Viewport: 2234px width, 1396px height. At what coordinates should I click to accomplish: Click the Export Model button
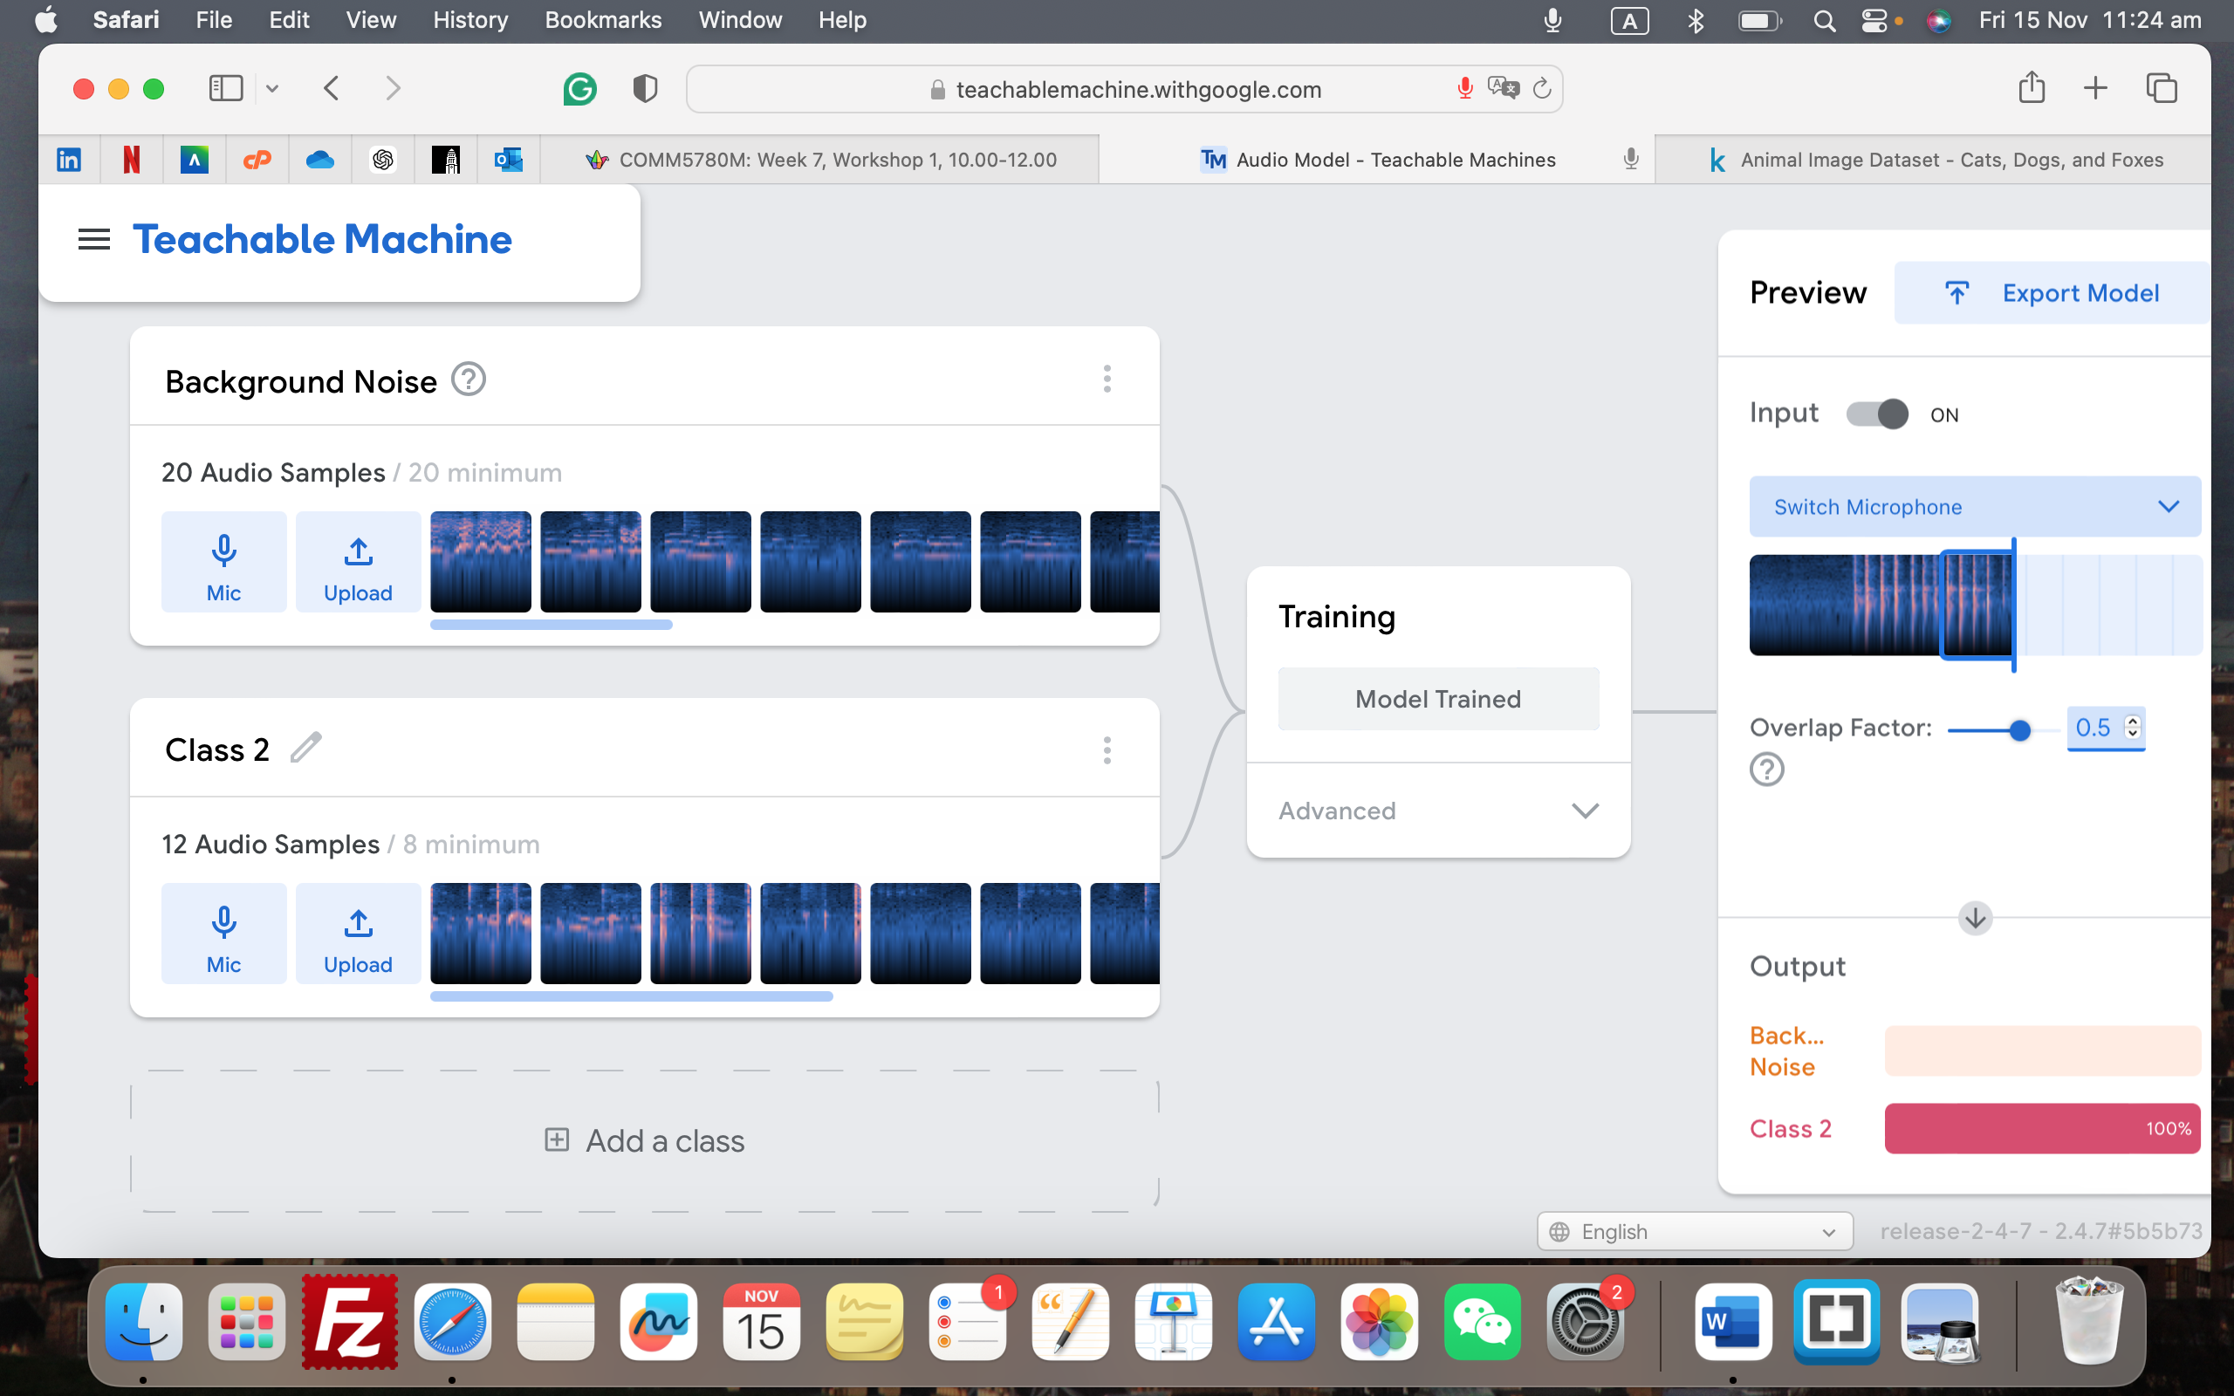click(x=2052, y=294)
